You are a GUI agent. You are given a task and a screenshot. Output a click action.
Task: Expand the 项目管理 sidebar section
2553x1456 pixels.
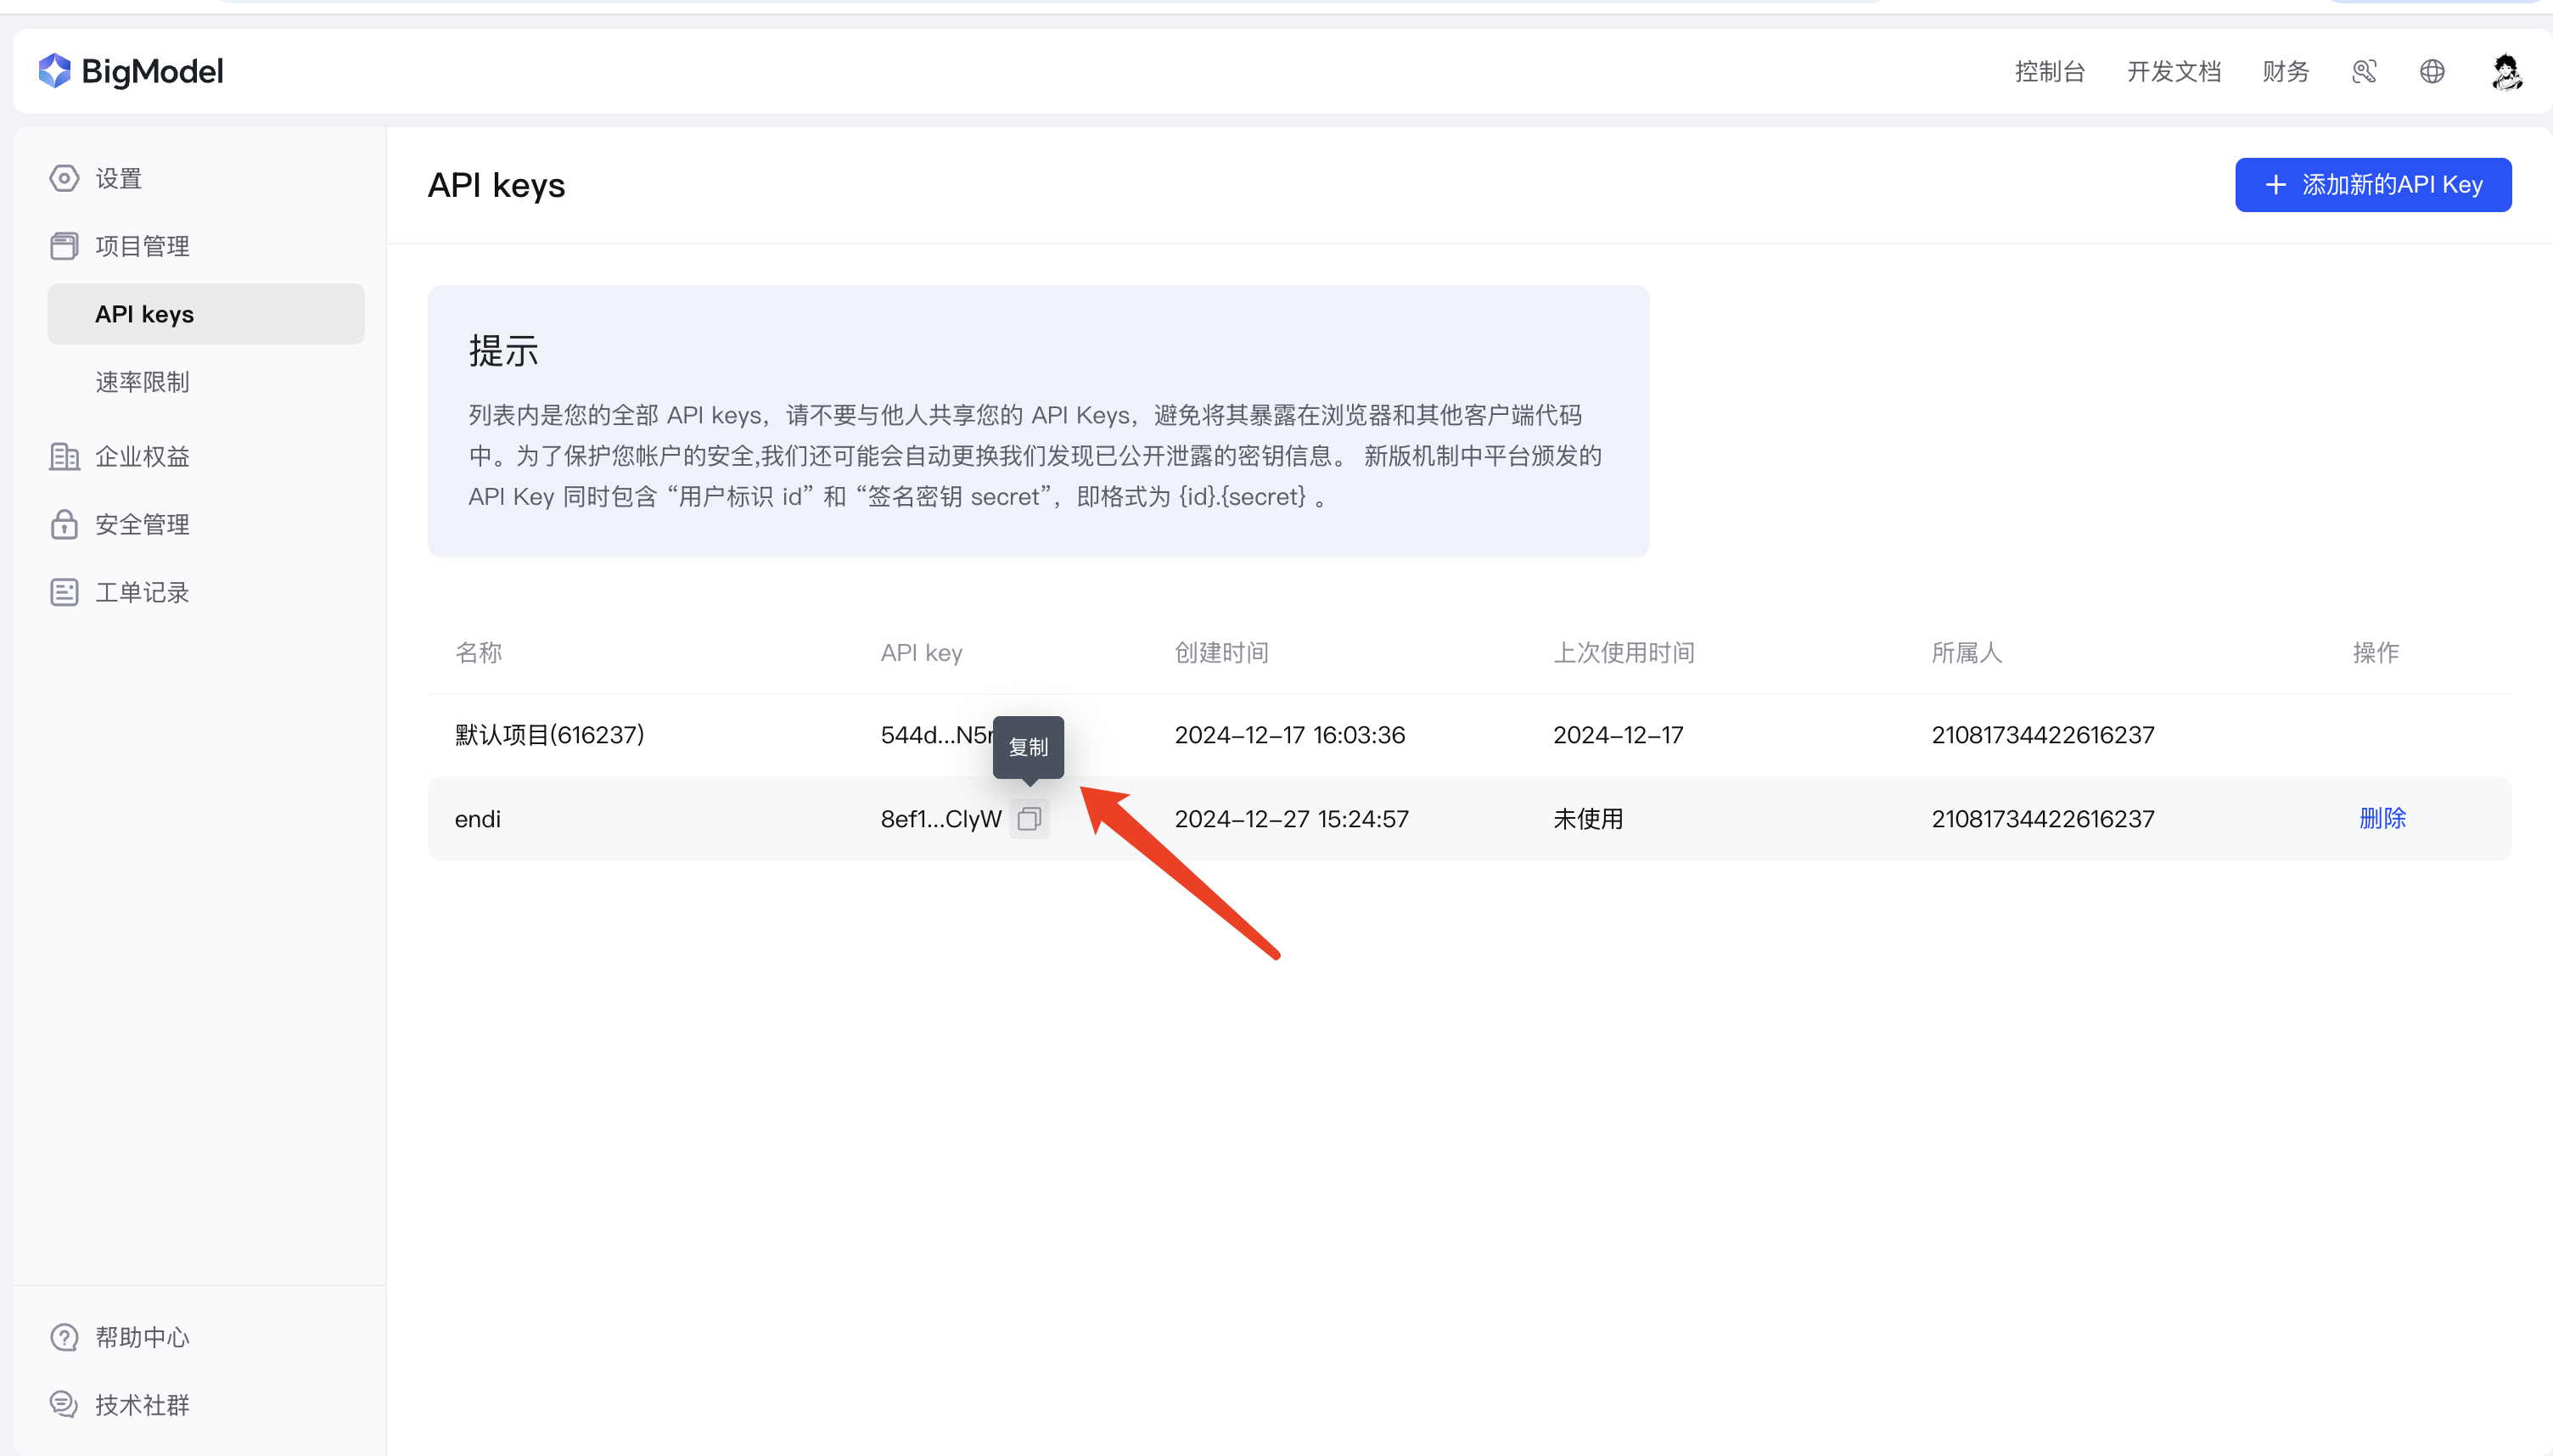click(141, 245)
